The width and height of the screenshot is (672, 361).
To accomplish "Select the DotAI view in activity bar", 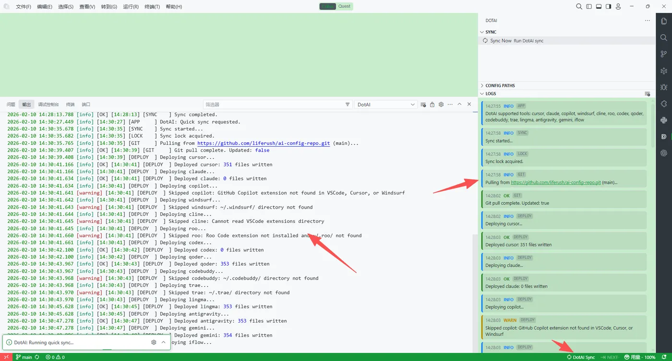I will 664,137.
